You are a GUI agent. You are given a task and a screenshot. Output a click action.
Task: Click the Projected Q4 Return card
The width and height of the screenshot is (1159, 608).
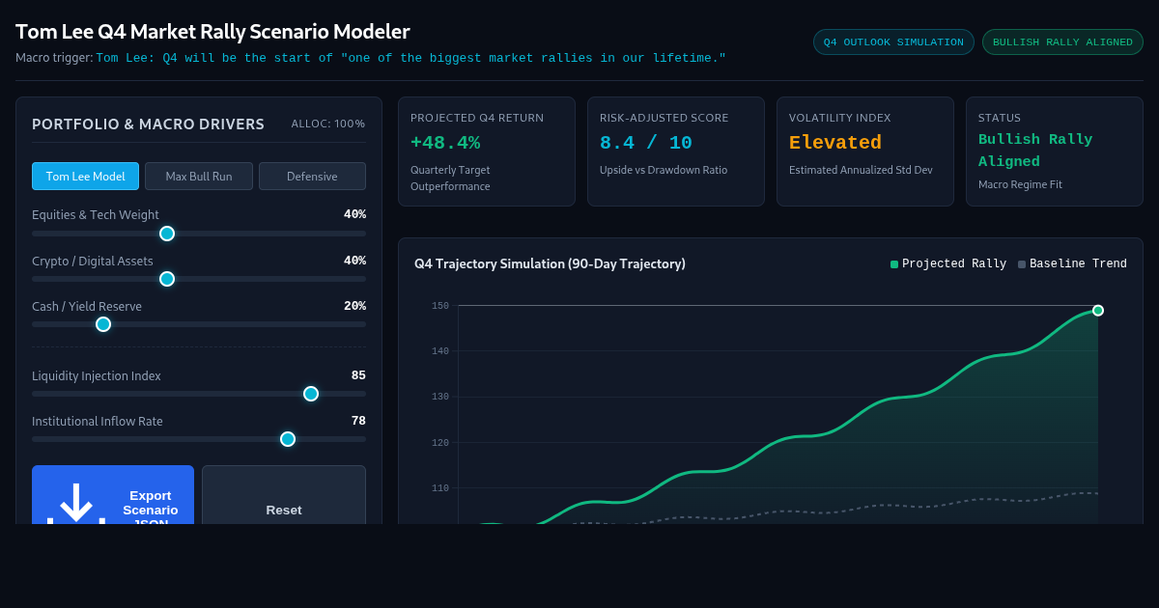click(x=487, y=152)
